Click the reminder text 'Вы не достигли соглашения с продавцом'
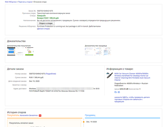 (x=55, y=21)
